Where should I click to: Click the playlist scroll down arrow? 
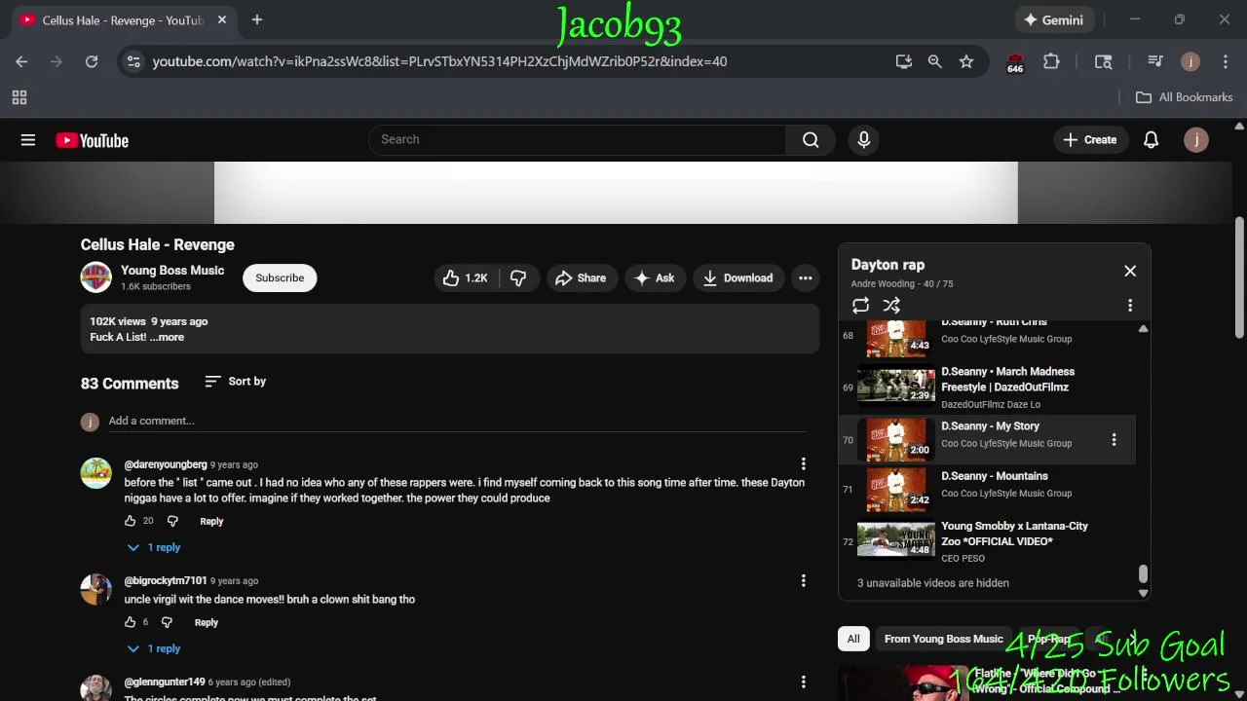[x=1143, y=593]
